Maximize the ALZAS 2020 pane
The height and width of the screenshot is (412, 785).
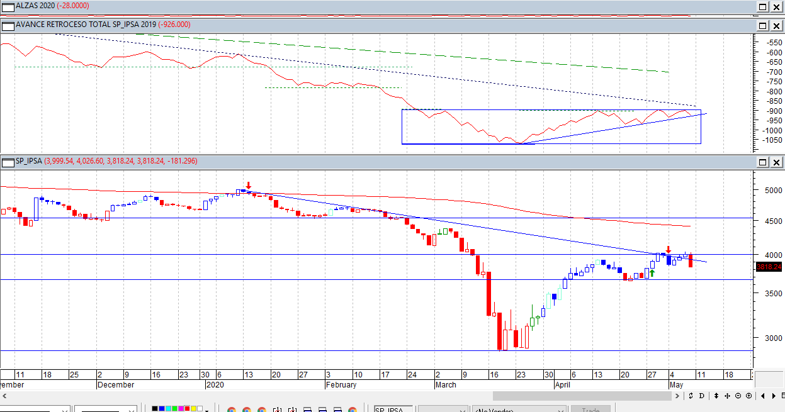click(x=763, y=6)
